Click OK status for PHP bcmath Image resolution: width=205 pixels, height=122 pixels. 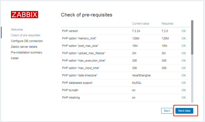(184, 90)
